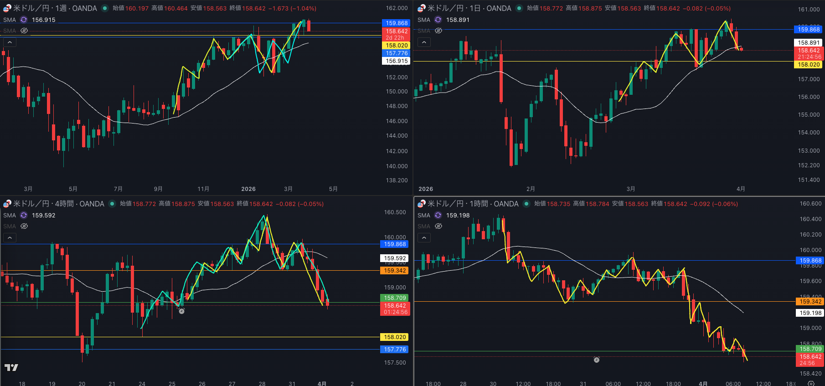
Task: Select the 米ドル/円 1時間 chart title
Action: tap(473, 204)
